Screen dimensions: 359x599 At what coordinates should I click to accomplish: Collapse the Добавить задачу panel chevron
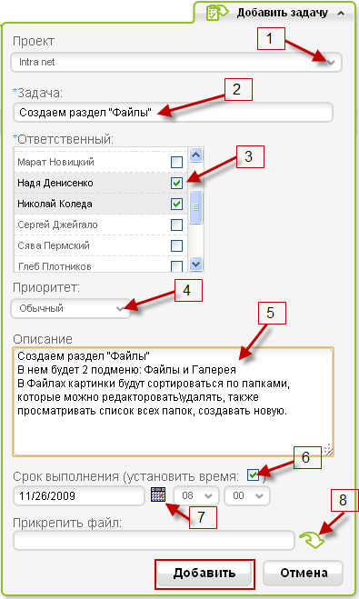click(x=341, y=14)
